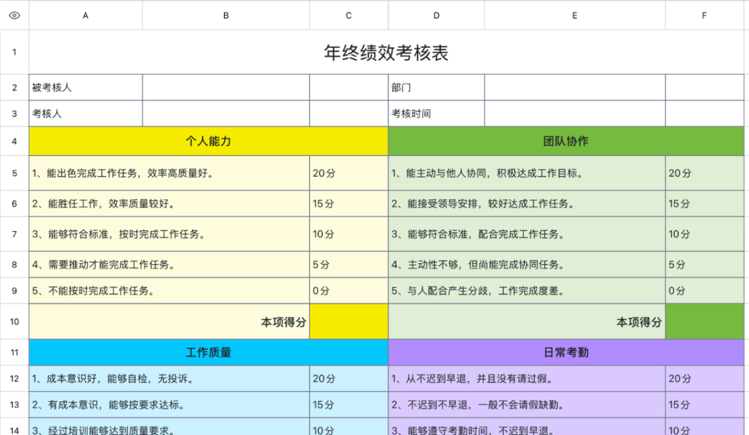Select the green 团队协作 header cell
Screen dimensions: 749x435
[x=566, y=141]
